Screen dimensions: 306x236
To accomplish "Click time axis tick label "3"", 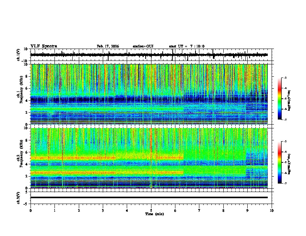I will (103, 211).
